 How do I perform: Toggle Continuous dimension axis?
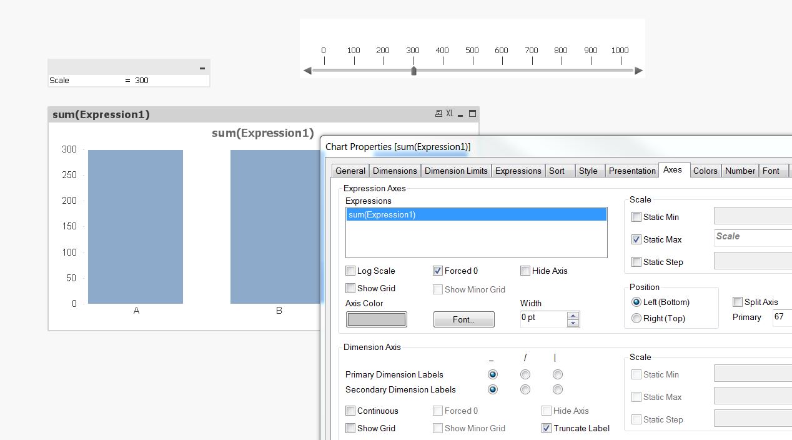pos(350,411)
